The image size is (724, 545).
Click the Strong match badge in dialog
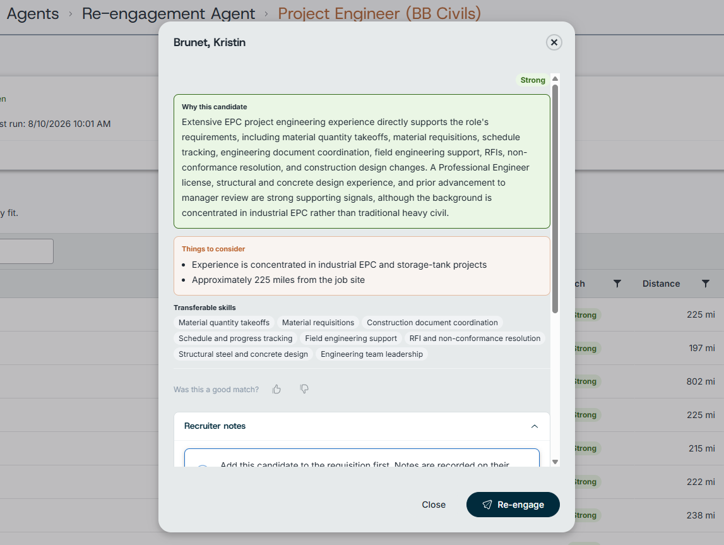click(532, 80)
